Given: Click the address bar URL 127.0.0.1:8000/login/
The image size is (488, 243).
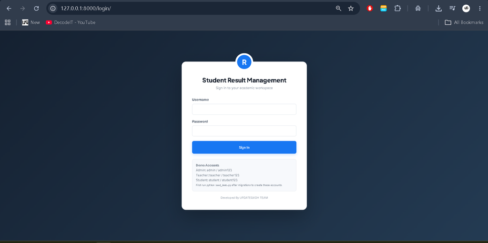Looking at the screenshot, I should coord(86,9).
